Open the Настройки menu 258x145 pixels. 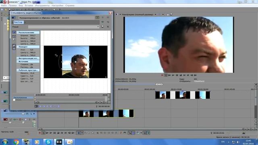click(x=57, y=5)
